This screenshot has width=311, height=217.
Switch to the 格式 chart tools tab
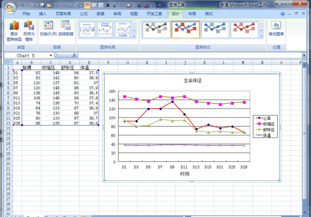coord(209,14)
